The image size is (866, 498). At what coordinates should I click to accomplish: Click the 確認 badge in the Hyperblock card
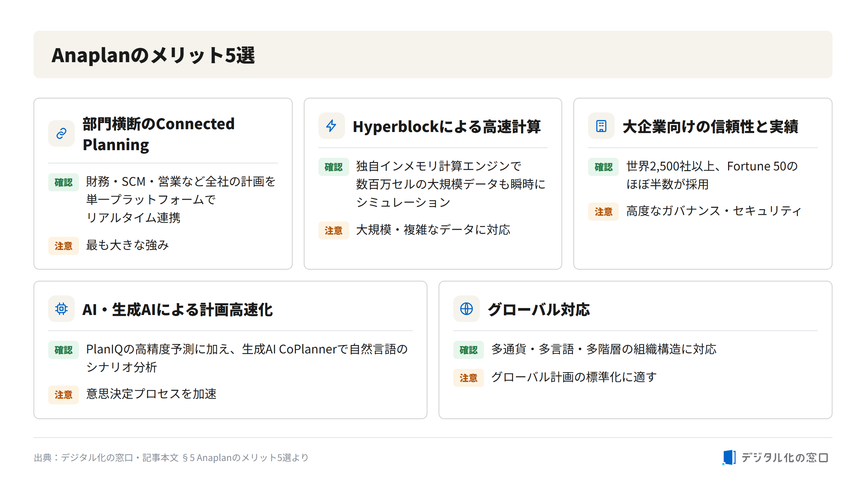pos(333,167)
